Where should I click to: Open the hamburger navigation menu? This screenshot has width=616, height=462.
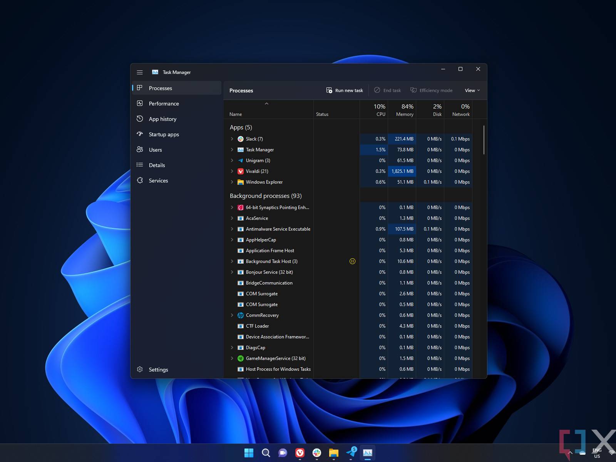pyautogui.click(x=140, y=72)
